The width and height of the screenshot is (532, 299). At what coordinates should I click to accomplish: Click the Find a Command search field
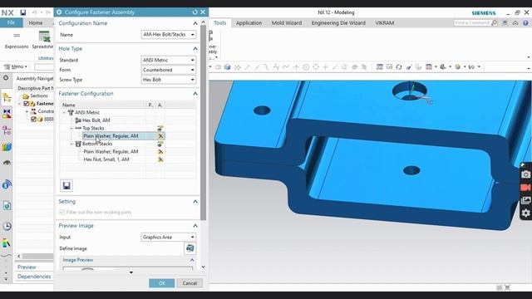point(472,22)
